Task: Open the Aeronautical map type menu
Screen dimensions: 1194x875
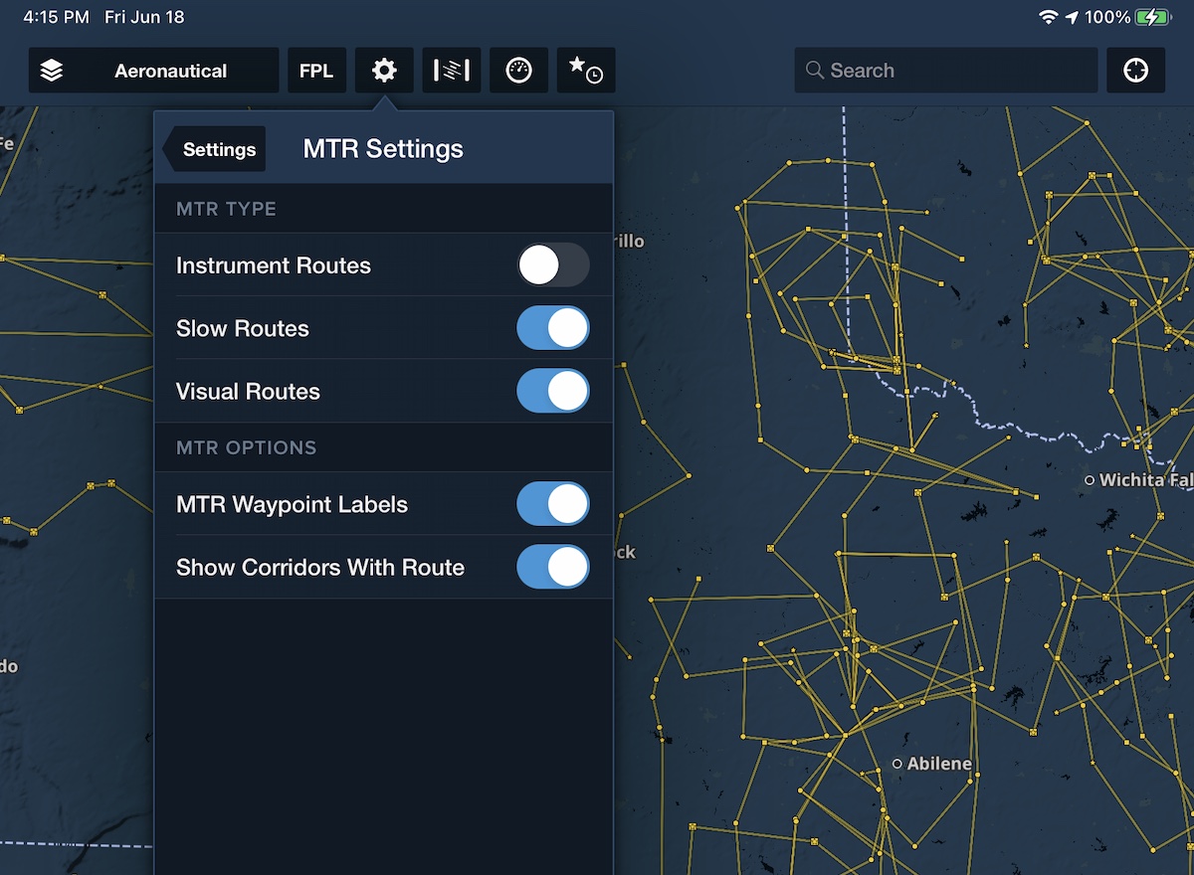Action: [171, 70]
